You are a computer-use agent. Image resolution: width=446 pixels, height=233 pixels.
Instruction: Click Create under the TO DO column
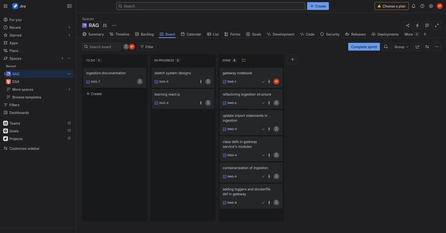point(94,94)
